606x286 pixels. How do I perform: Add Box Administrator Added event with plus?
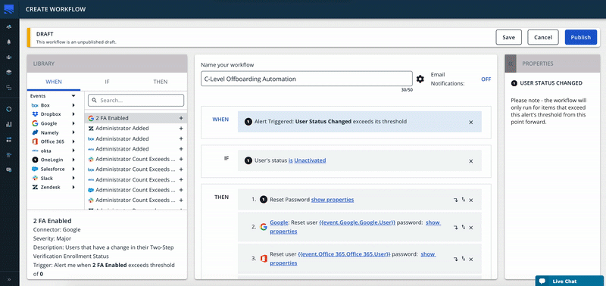181,138
